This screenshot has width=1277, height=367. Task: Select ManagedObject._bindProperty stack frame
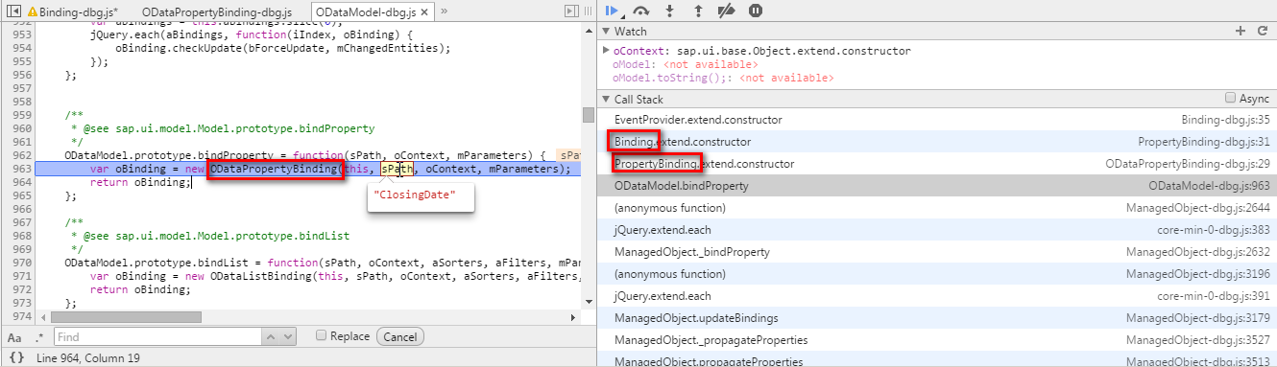click(x=936, y=252)
